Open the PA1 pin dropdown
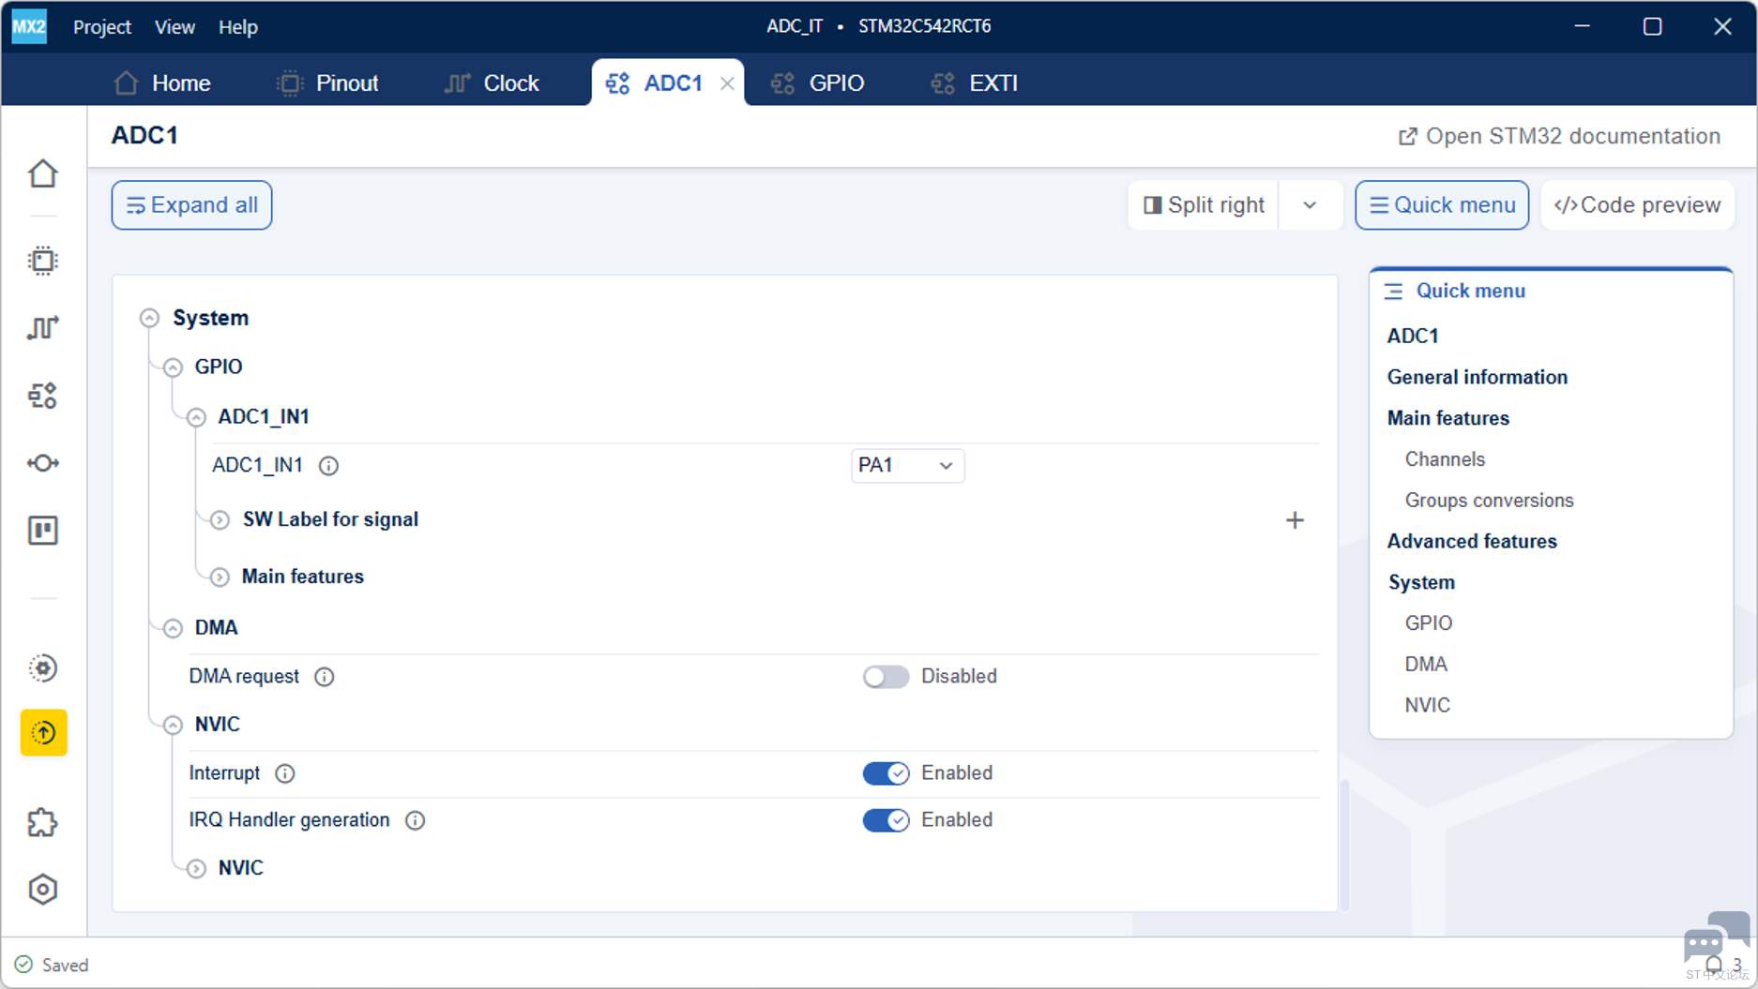This screenshot has width=1758, height=989. [907, 465]
